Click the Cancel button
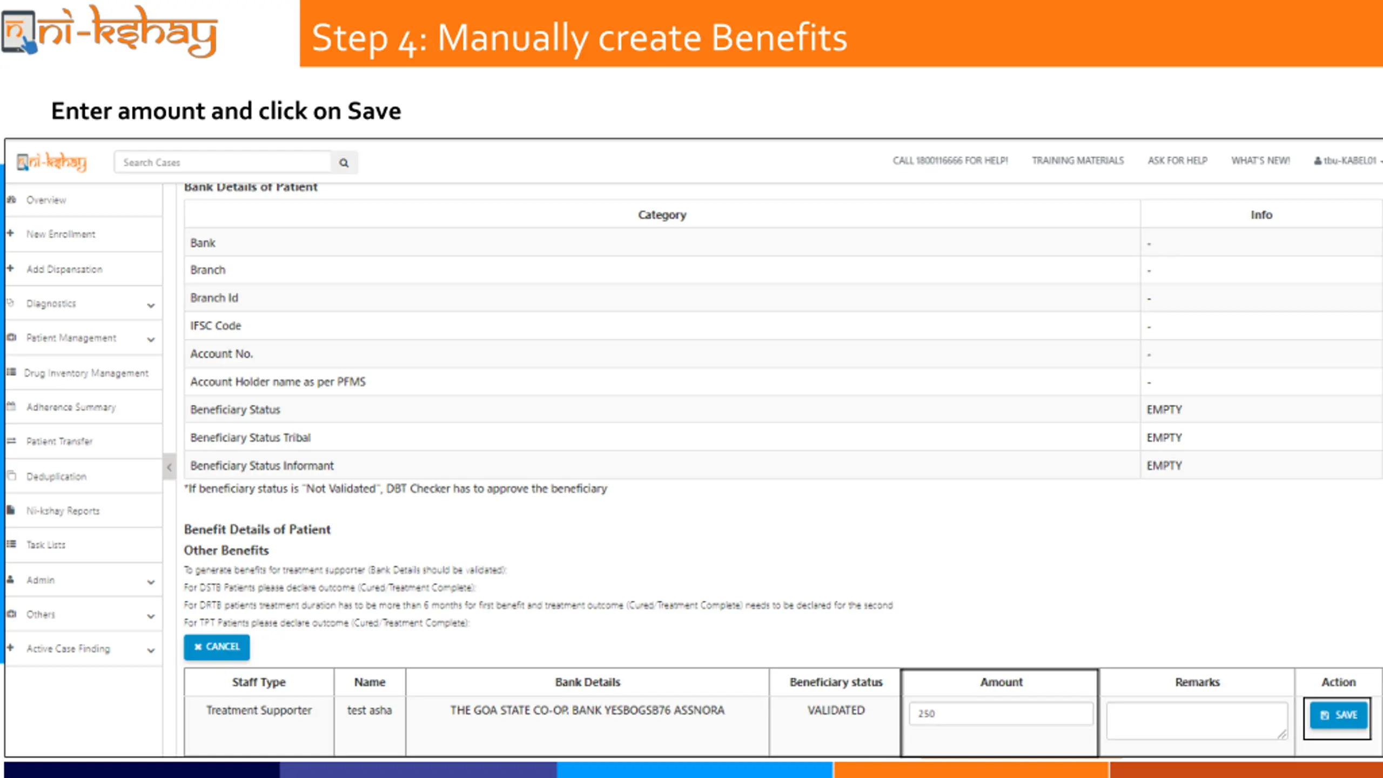 [x=217, y=647]
